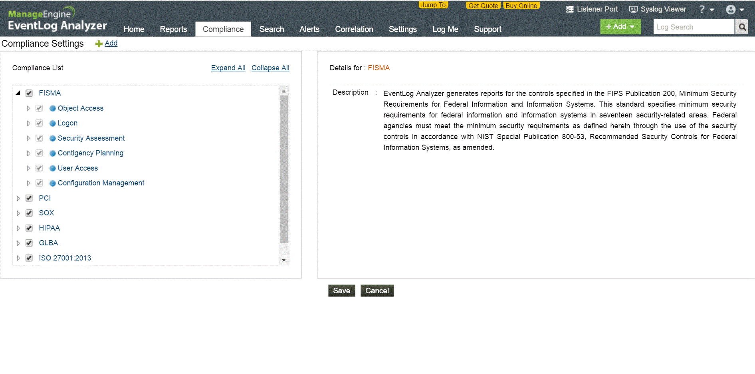Toggle the FISMA checkbox
The width and height of the screenshot is (755, 374).
point(29,93)
